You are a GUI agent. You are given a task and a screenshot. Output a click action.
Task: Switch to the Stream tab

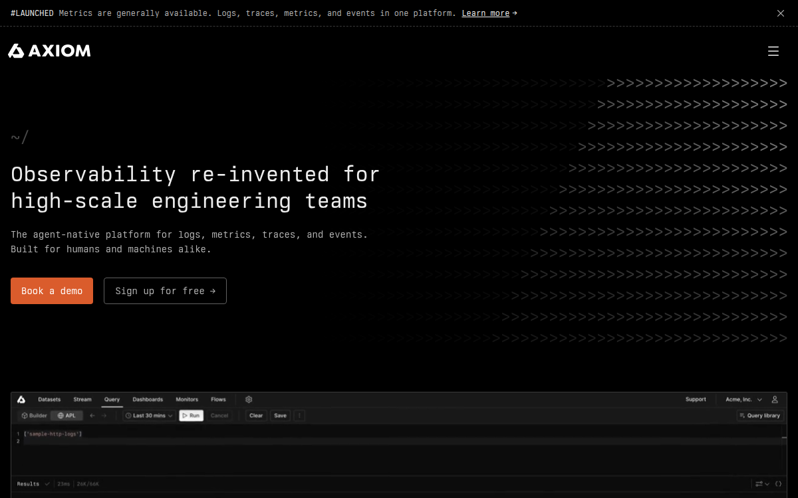(x=82, y=400)
